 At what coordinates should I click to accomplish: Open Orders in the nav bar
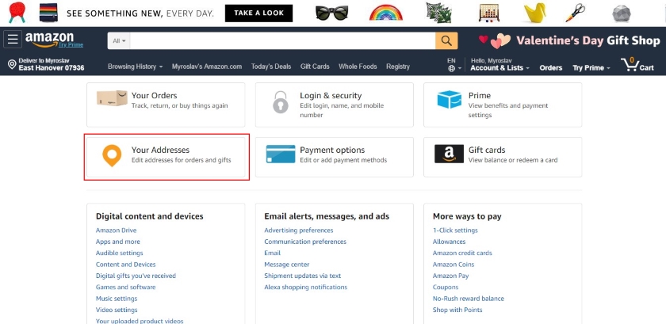point(551,68)
